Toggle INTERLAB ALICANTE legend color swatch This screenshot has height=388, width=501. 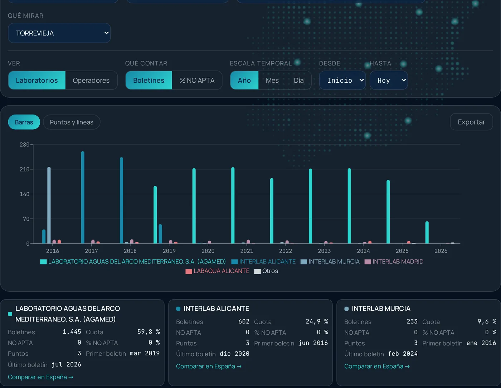235,262
